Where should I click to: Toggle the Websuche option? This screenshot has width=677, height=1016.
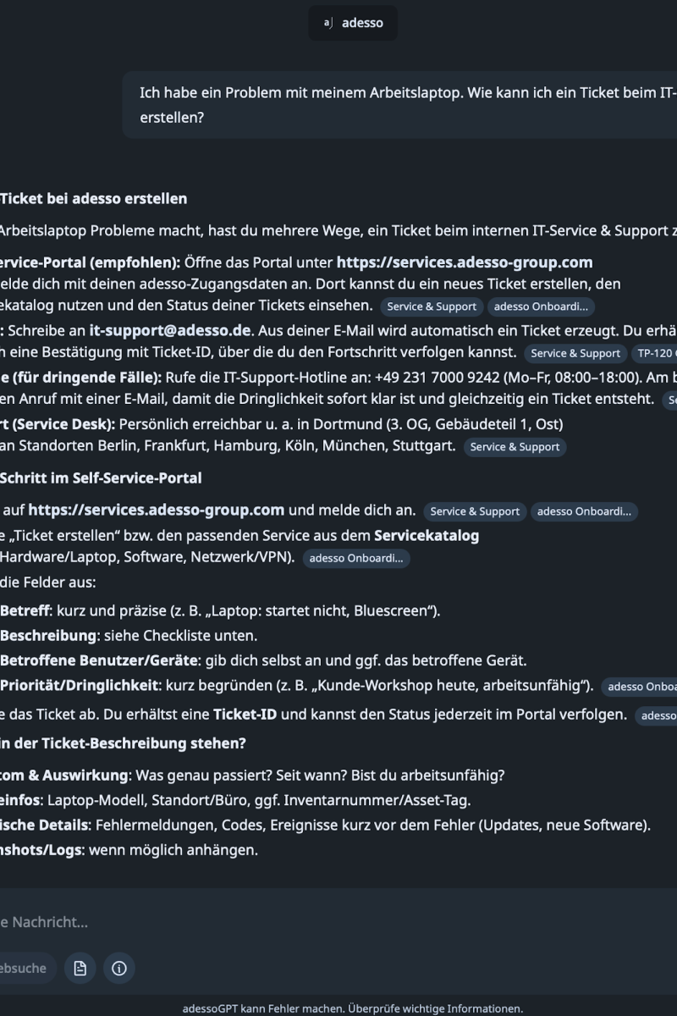[25, 968]
